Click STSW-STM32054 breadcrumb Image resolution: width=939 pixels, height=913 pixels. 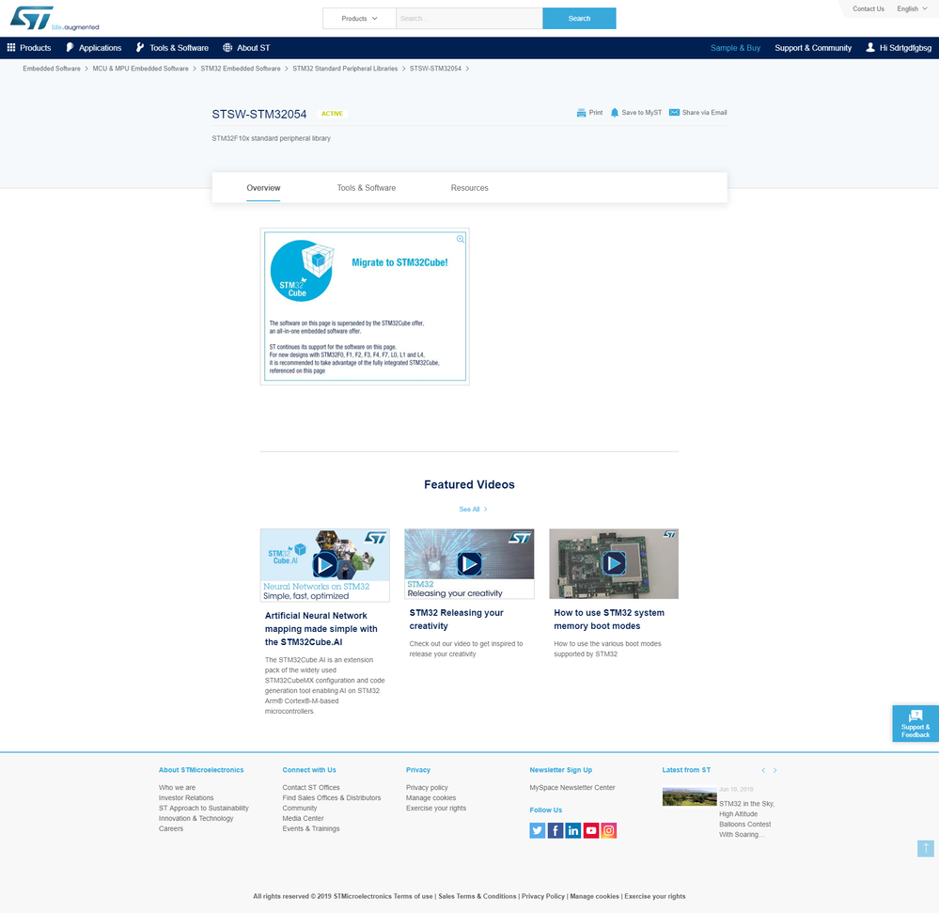click(435, 69)
